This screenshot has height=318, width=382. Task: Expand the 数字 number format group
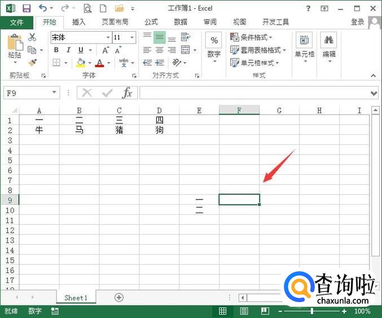214,48
